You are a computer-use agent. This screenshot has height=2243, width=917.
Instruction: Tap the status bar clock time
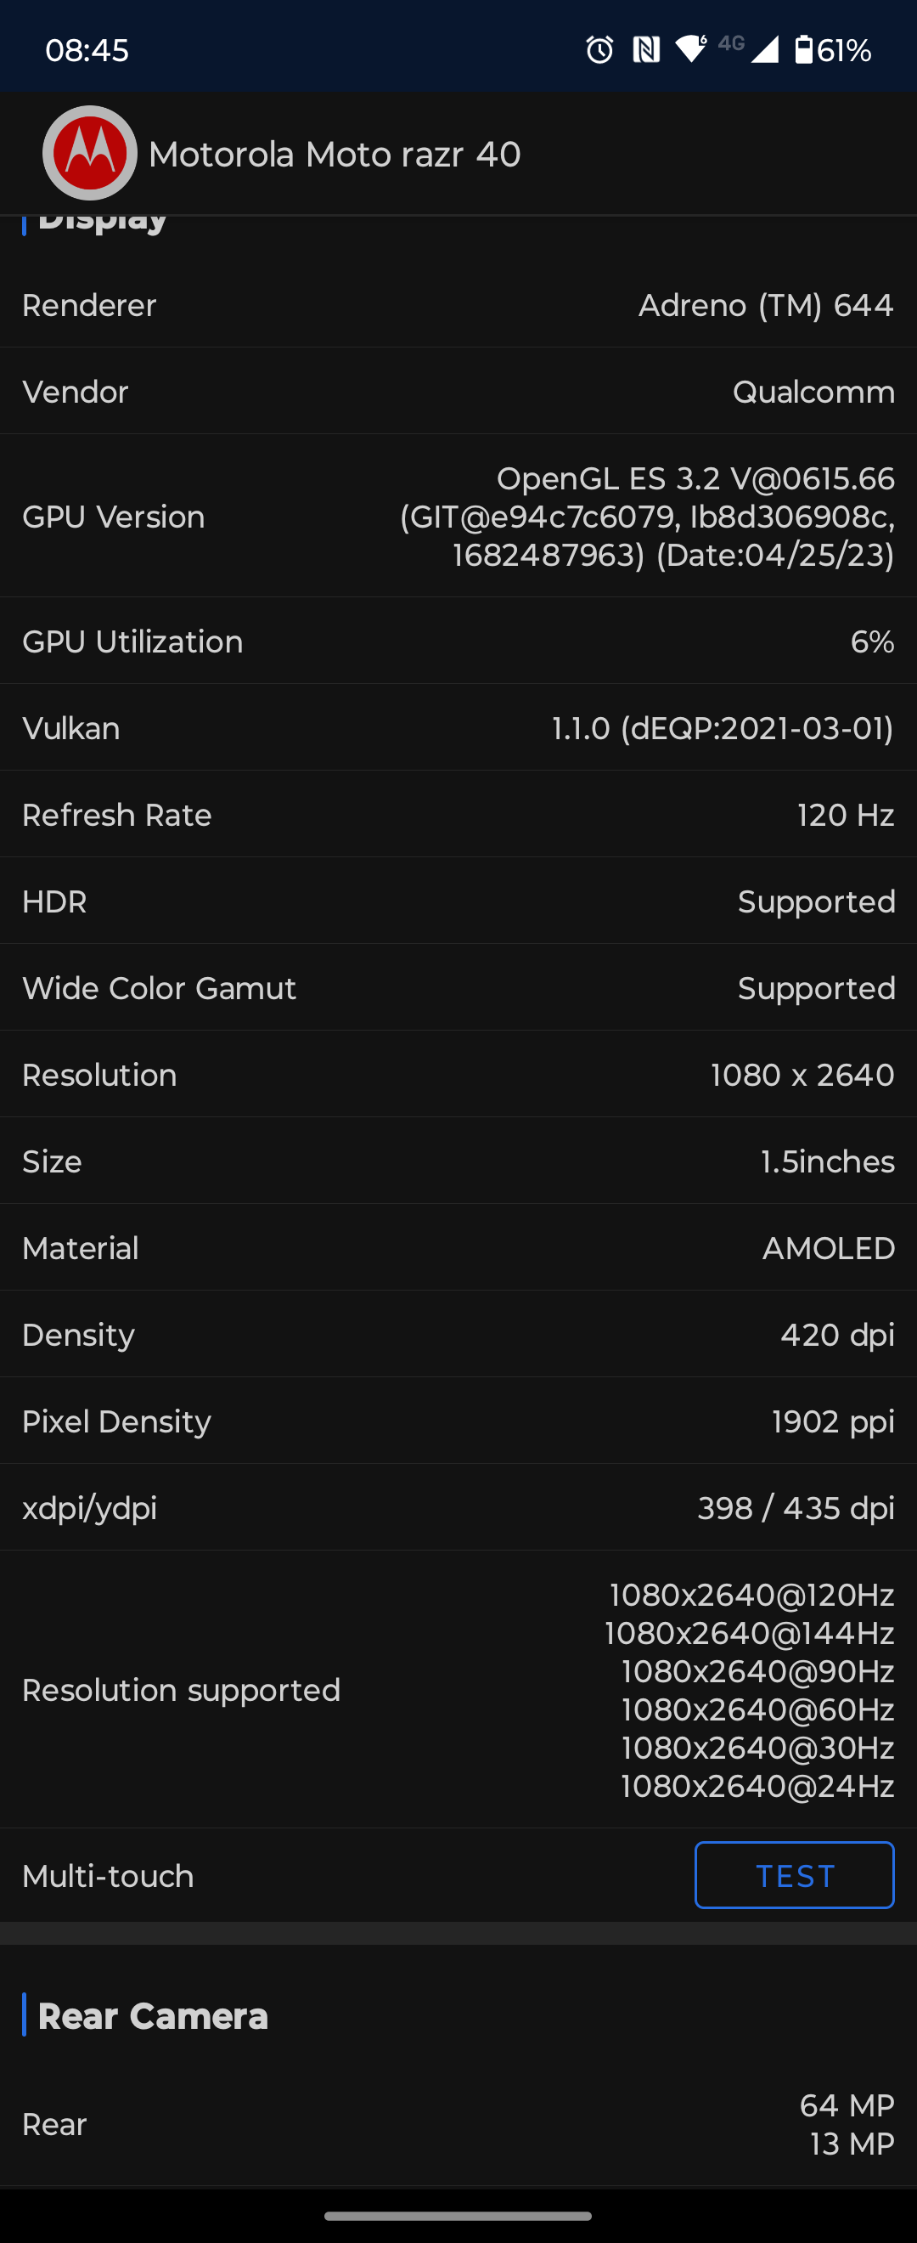87,50
